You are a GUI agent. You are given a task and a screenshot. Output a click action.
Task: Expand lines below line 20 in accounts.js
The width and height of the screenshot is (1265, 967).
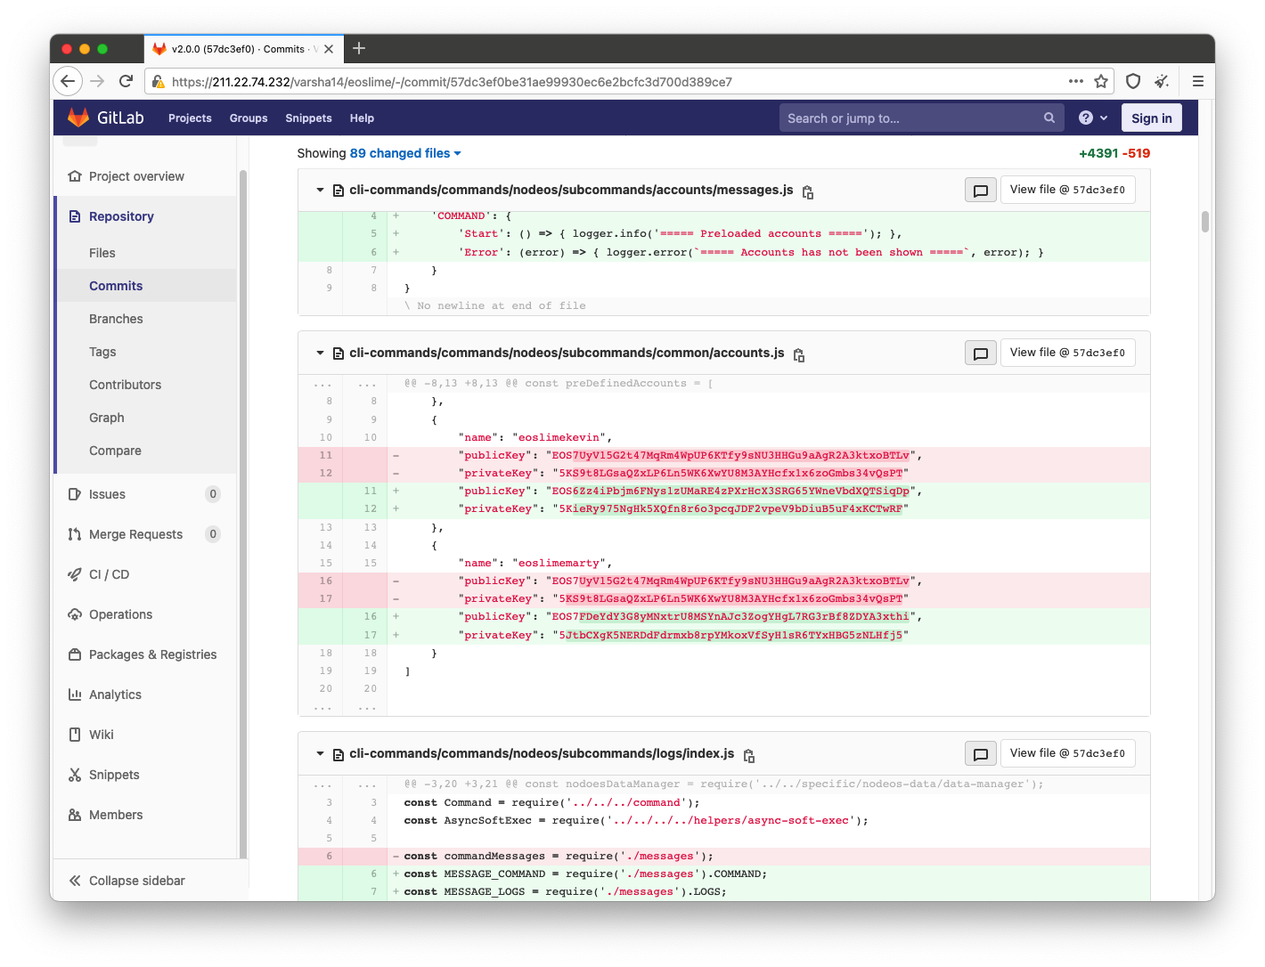[x=343, y=707]
